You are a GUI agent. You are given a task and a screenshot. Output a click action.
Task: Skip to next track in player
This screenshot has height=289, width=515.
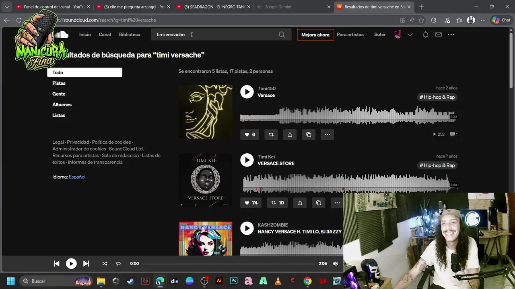(86, 264)
